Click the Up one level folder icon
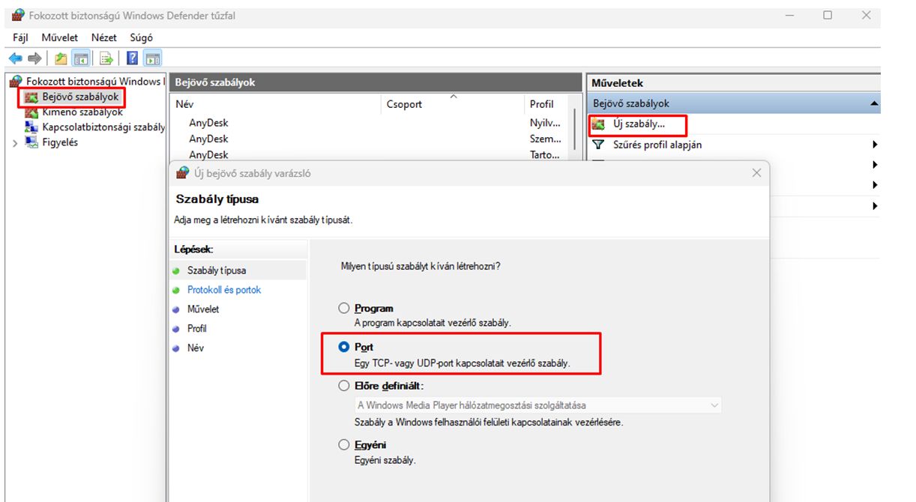Image resolution: width=916 pixels, height=502 pixels. point(61,58)
